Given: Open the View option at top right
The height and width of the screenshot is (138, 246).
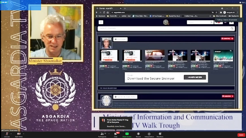Looking at the screenshot, I should tap(242, 2).
